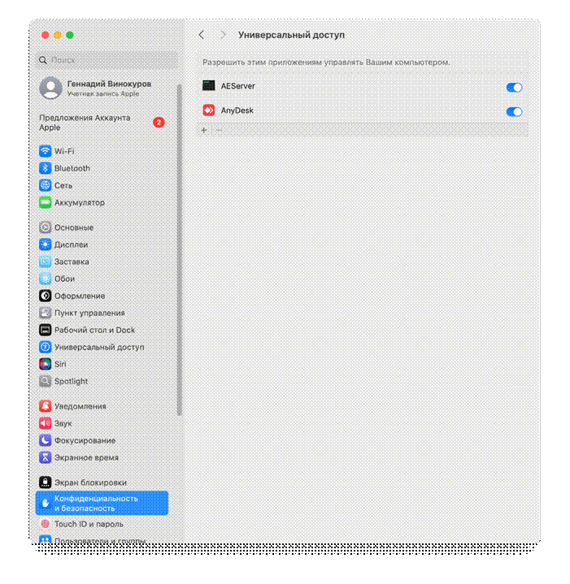
Task: Open Сеть network settings icon
Action: pos(46,185)
